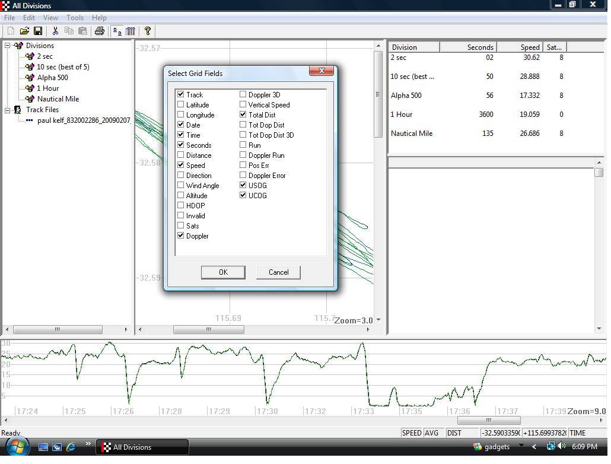Open the Tools menu

point(75,18)
